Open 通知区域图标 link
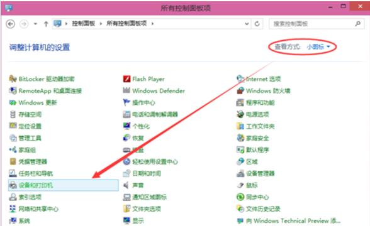The image size is (370, 226). (x=149, y=197)
